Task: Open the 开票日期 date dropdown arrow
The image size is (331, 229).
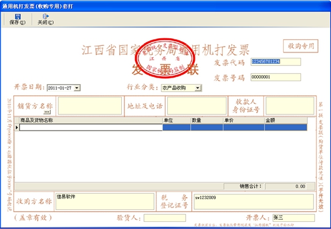Action: [x=77, y=88]
